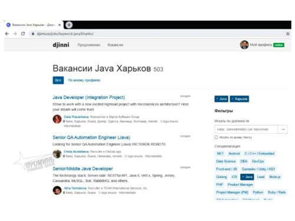
Task: Enable Искать по всему тексту checkbox
Action: (216, 137)
